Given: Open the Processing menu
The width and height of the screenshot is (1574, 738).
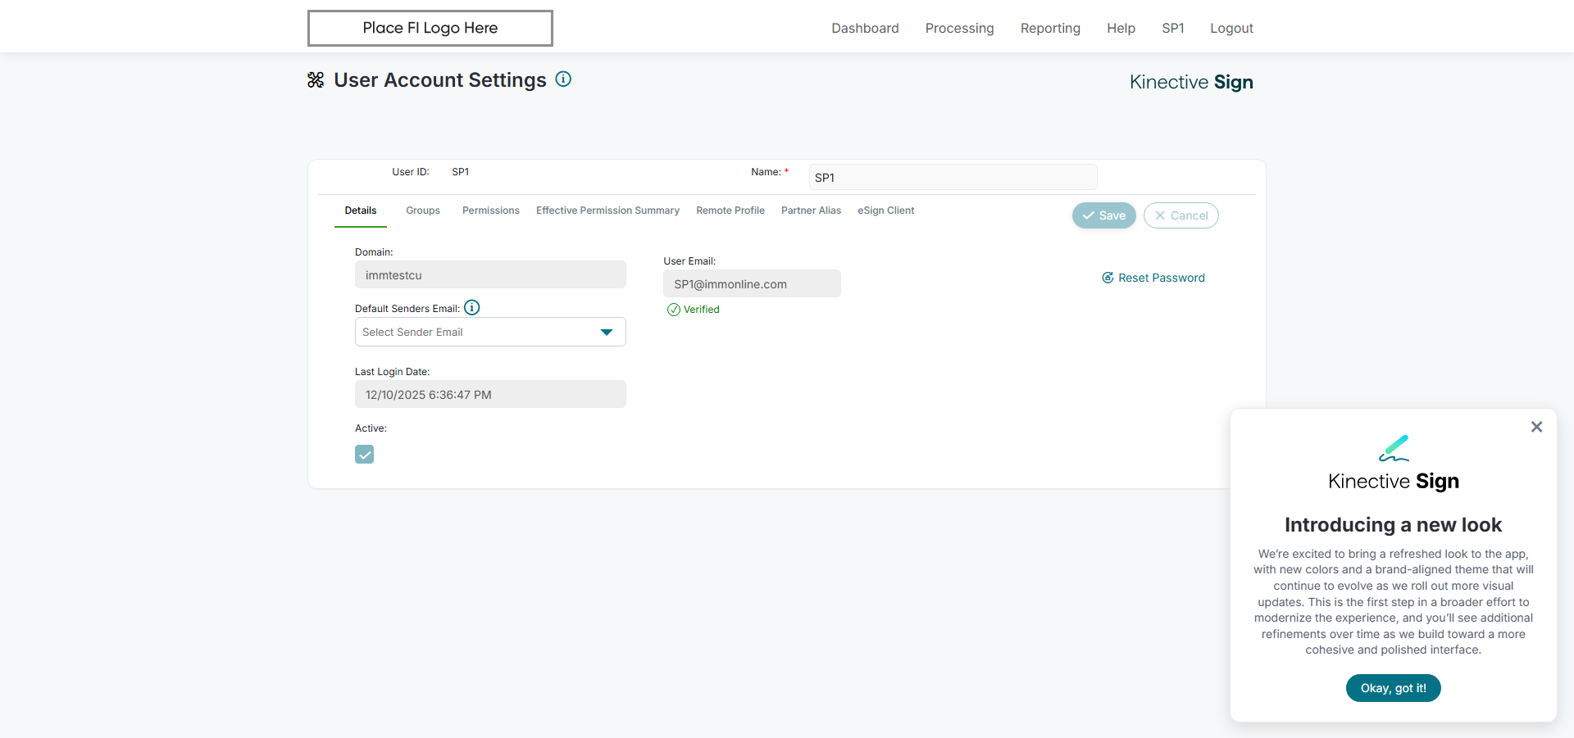Looking at the screenshot, I should pyautogui.click(x=959, y=28).
